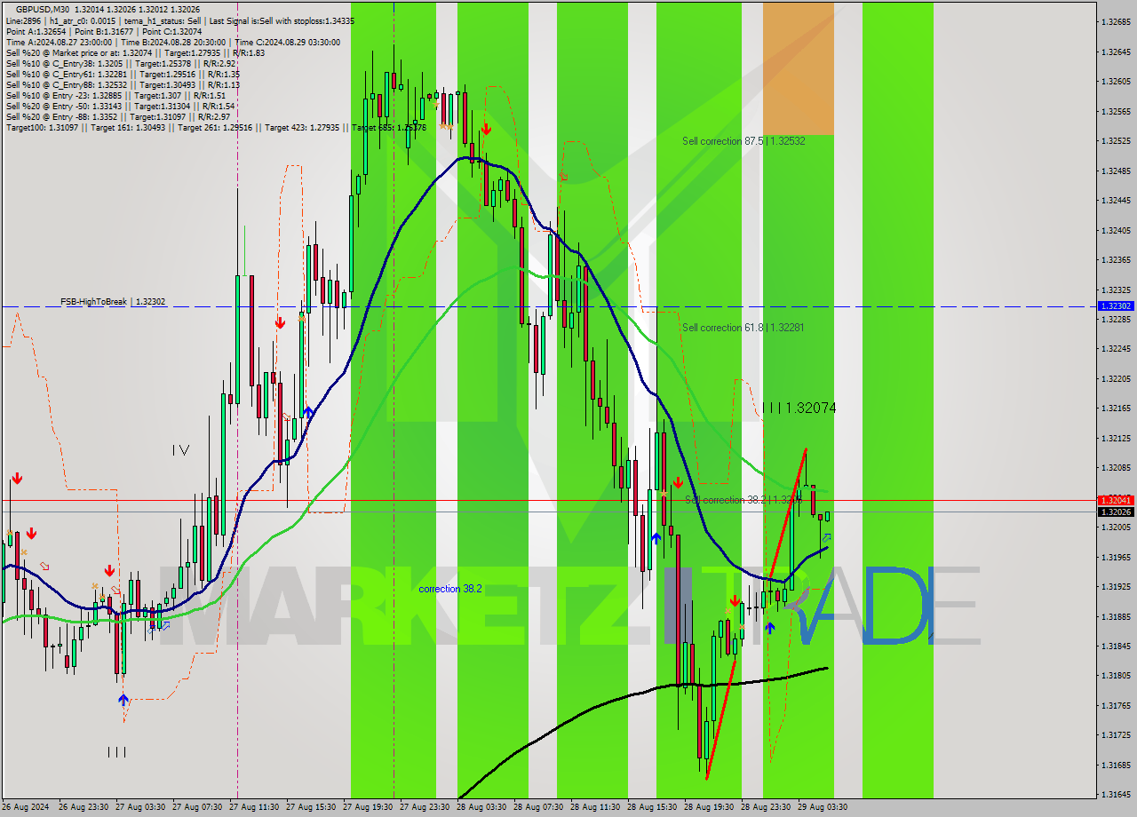Click the 'Point A:1.32654' info line

104,31
